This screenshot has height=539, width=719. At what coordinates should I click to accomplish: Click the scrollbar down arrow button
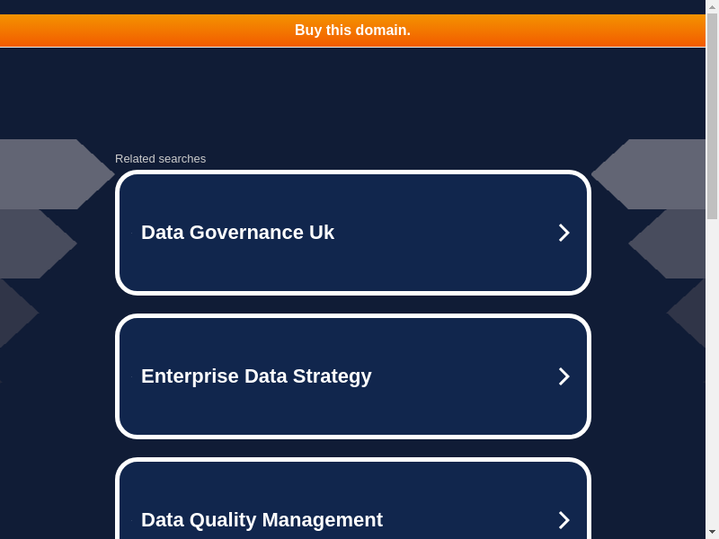point(712,532)
